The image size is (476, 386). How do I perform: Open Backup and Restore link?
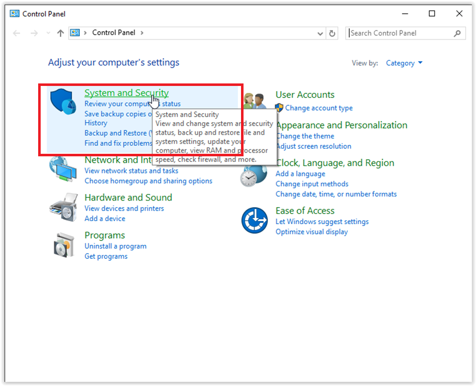(118, 133)
